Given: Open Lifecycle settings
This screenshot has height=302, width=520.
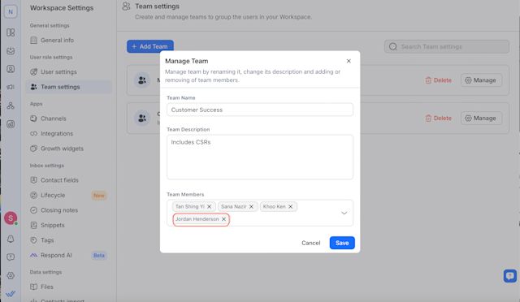Looking at the screenshot, I should click(69, 196).
